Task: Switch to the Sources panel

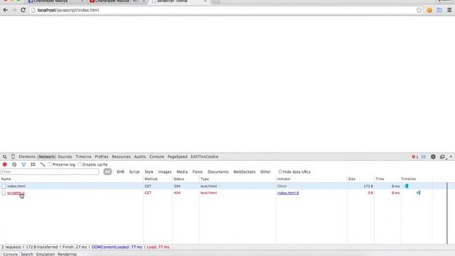Action: click(x=65, y=156)
